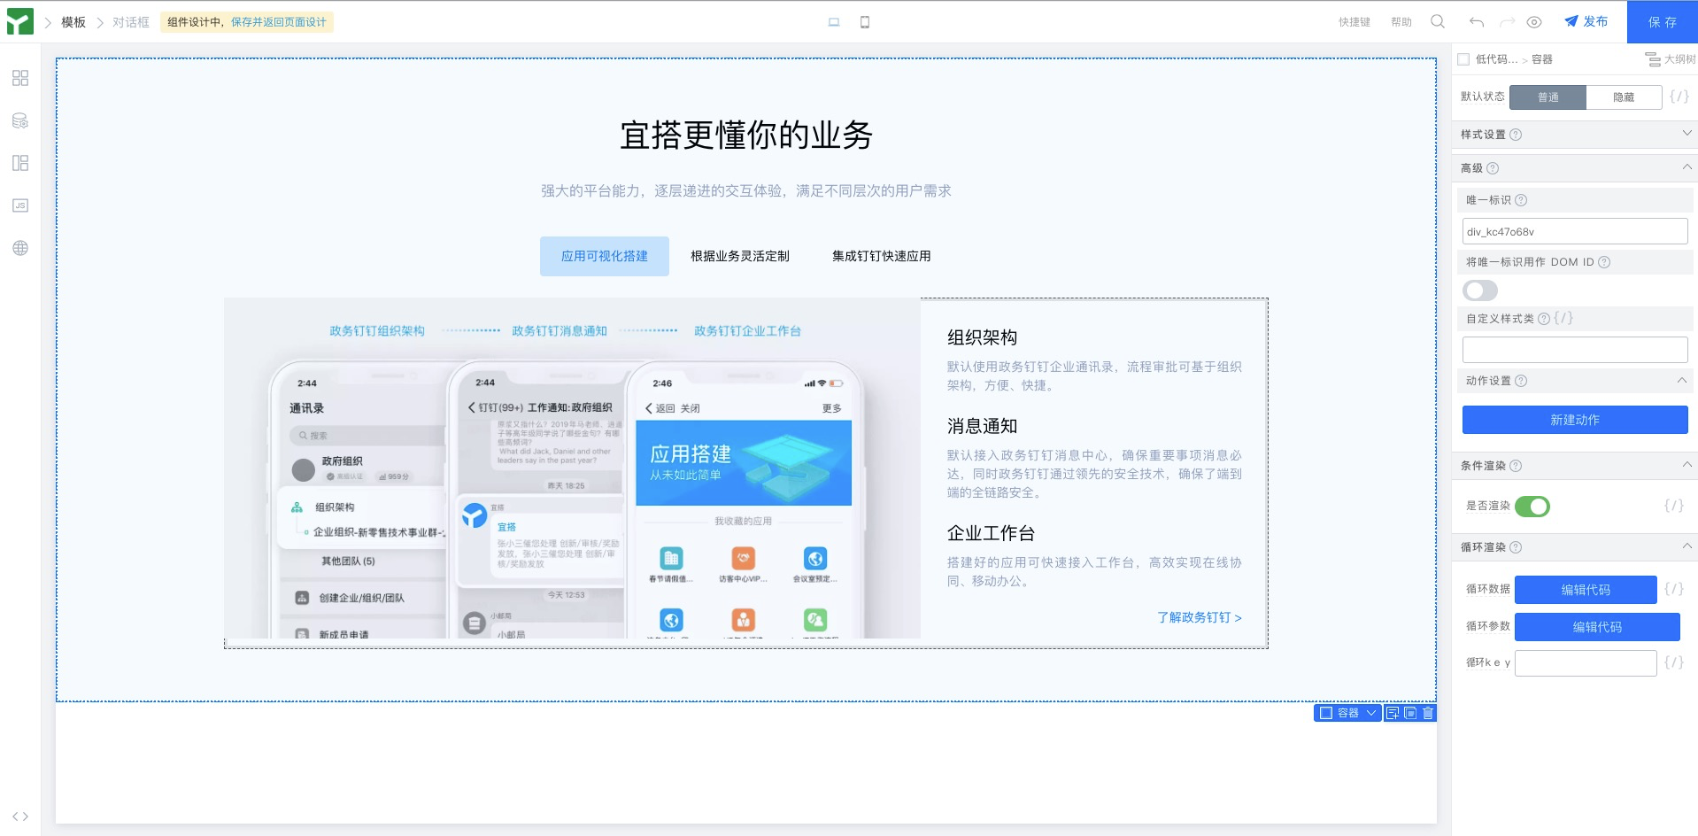Image resolution: width=1698 pixels, height=836 pixels.
Task: Switch to mobile preview device icon
Action: tap(865, 22)
